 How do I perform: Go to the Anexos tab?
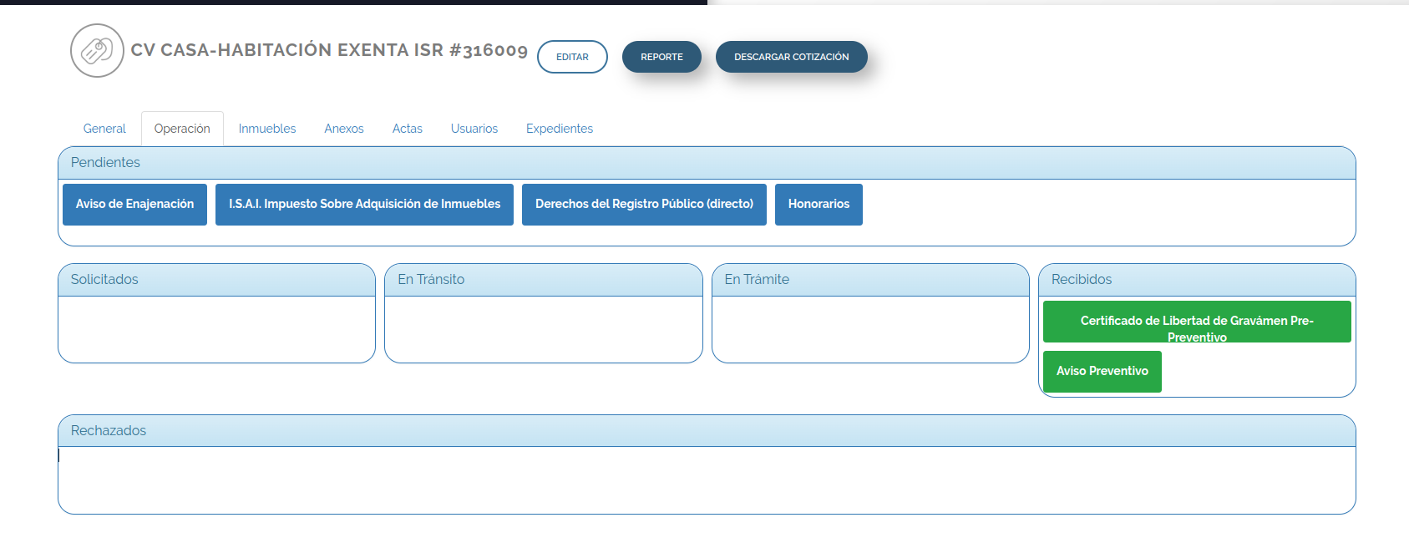click(x=344, y=129)
